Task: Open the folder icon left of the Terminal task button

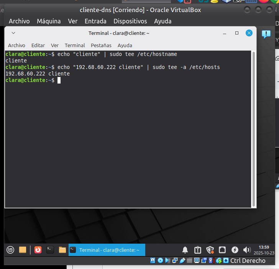Action: click(62, 250)
